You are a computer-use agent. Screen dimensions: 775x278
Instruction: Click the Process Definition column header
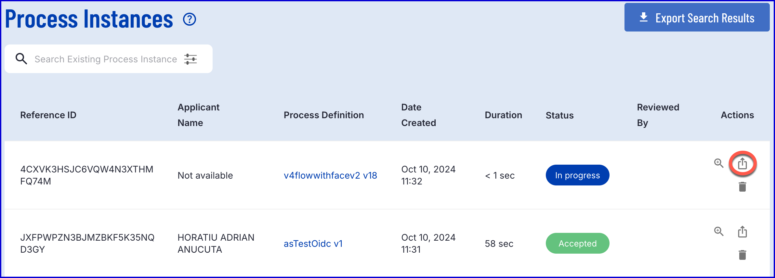tap(323, 115)
